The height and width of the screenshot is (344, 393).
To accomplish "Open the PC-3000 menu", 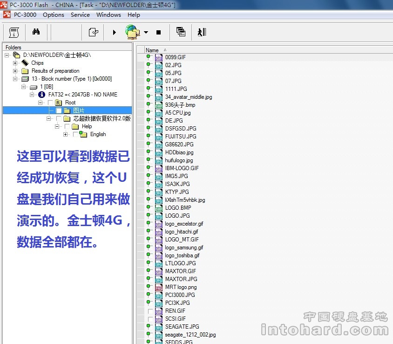I will [x=25, y=15].
